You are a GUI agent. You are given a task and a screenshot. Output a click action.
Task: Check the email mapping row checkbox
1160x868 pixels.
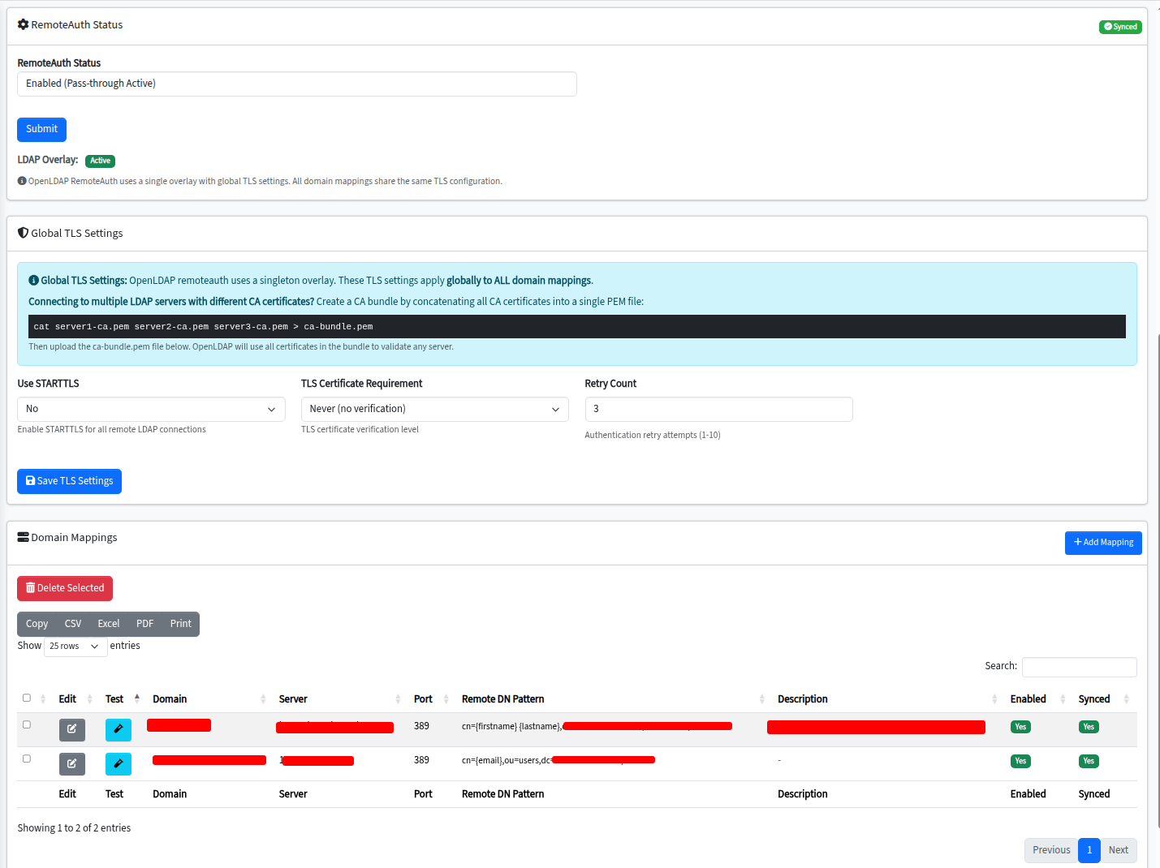pyautogui.click(x=27, y=758)
